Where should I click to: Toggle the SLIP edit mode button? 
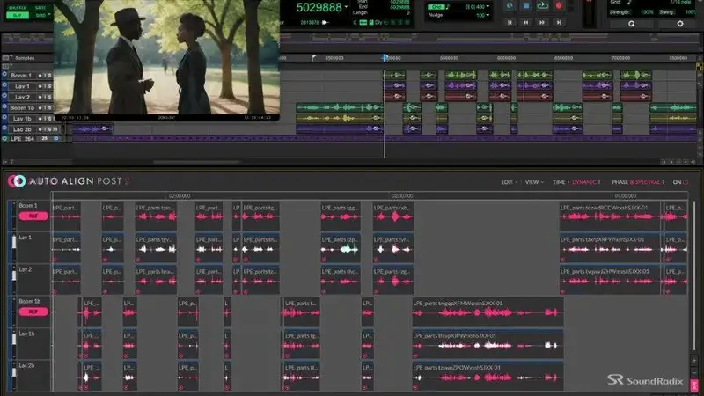tap(17, 15)
